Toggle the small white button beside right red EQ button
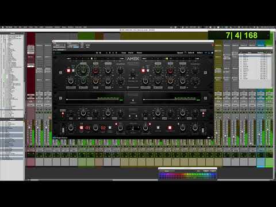The image size is (276, 207). [x=148, y=71]
